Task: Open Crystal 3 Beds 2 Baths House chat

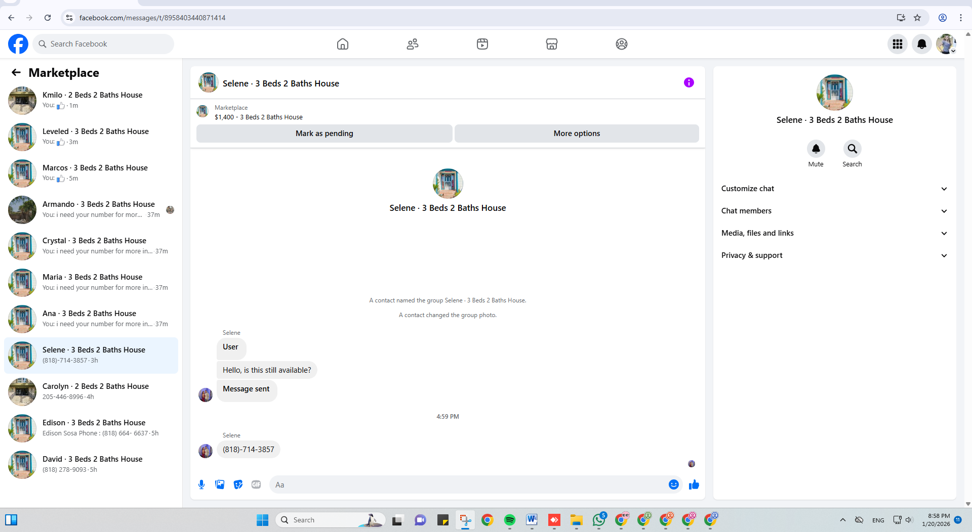Action: (x=91, y=246)
